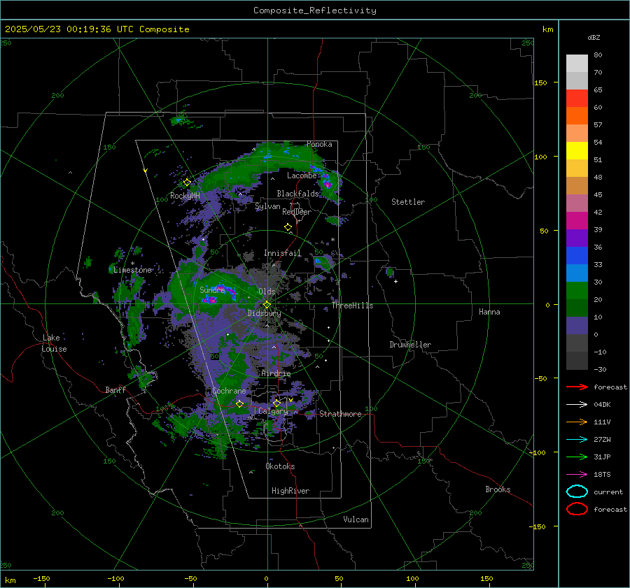
Task: Click the yellow diamond marker below RedDeer
Action: pos(288,227)
